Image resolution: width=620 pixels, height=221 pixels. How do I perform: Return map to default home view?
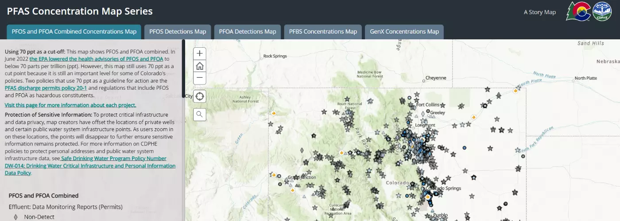[200, 66]
